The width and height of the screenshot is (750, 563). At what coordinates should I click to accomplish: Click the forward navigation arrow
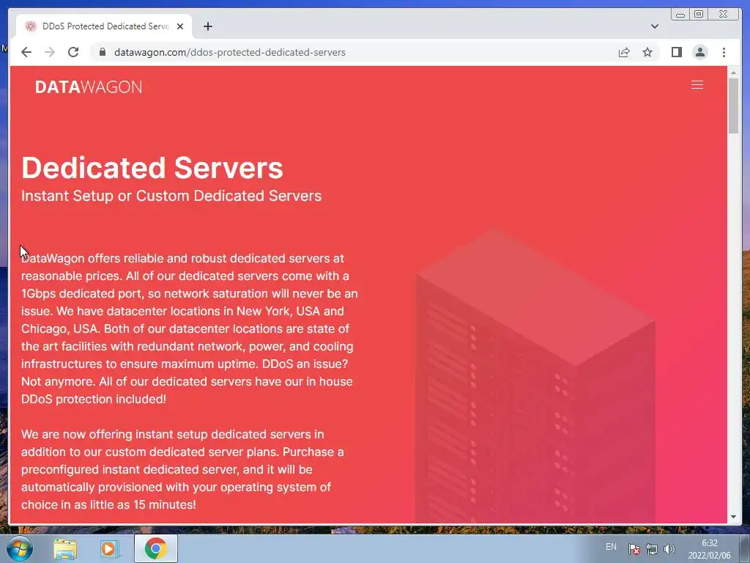tap(50, 52)
